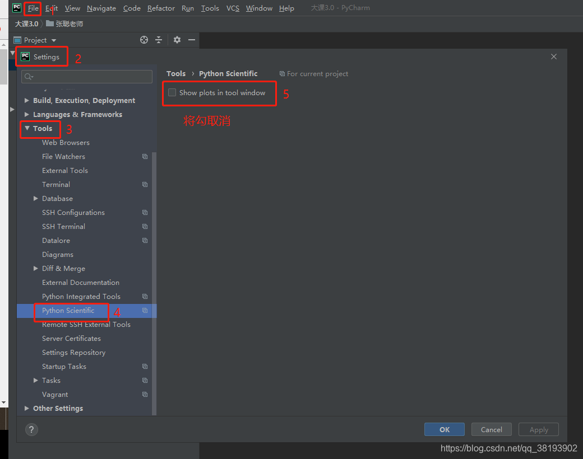
Task: Click the search magnifier icon in settings
Action: point(29,77)
